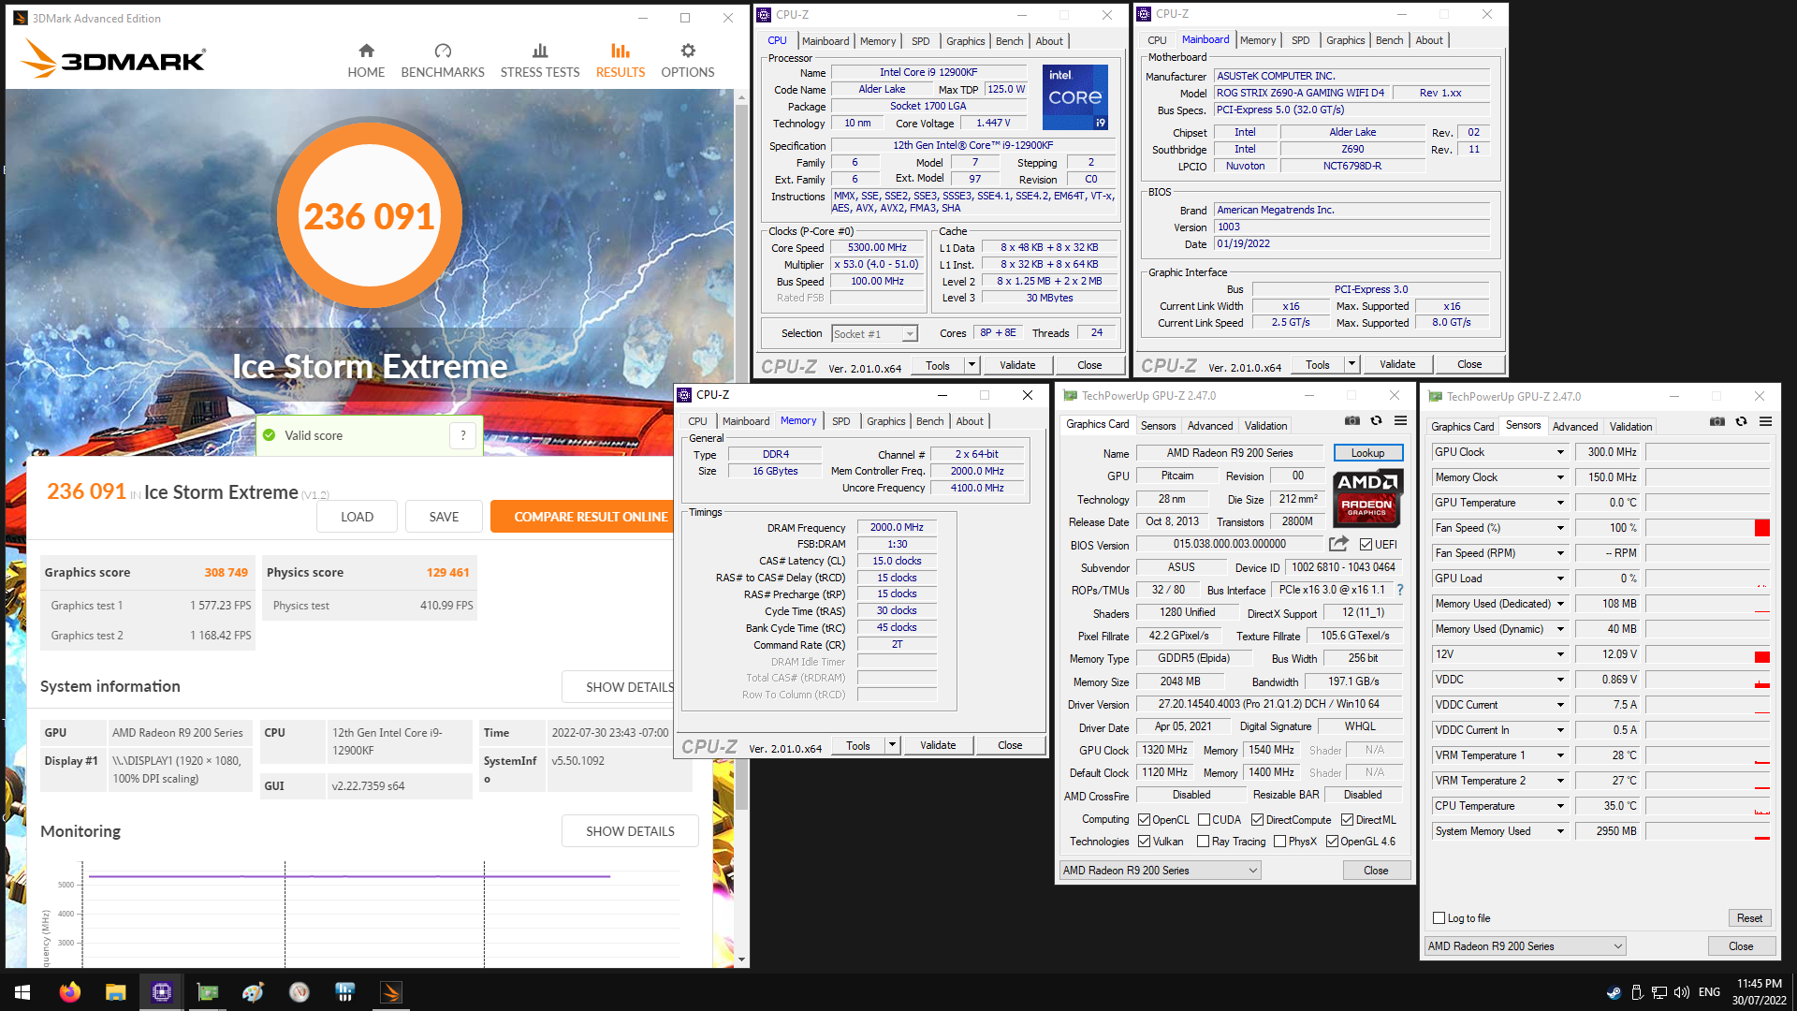Click the AMD Radeon Graphics logo in GPU-Z

click(x=1367, y=496)
